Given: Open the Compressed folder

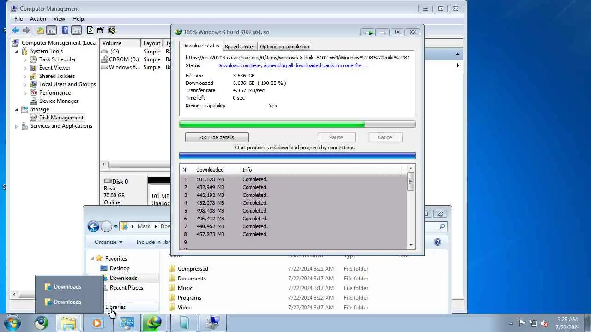Looking at the screenshot, I should [x=193, y=269].
